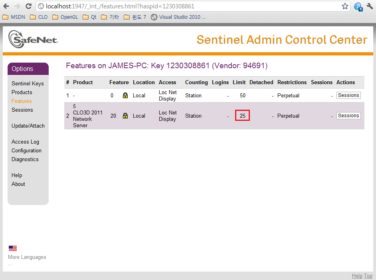Open Help from the sidebar
This screenshot has height=280, width=376.
tap(17, 175)
